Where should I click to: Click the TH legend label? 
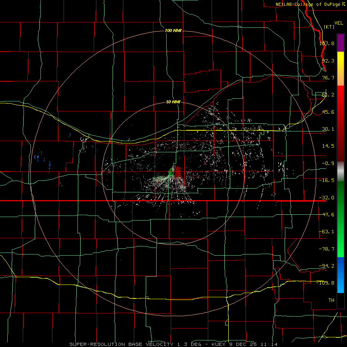[331, 300]
